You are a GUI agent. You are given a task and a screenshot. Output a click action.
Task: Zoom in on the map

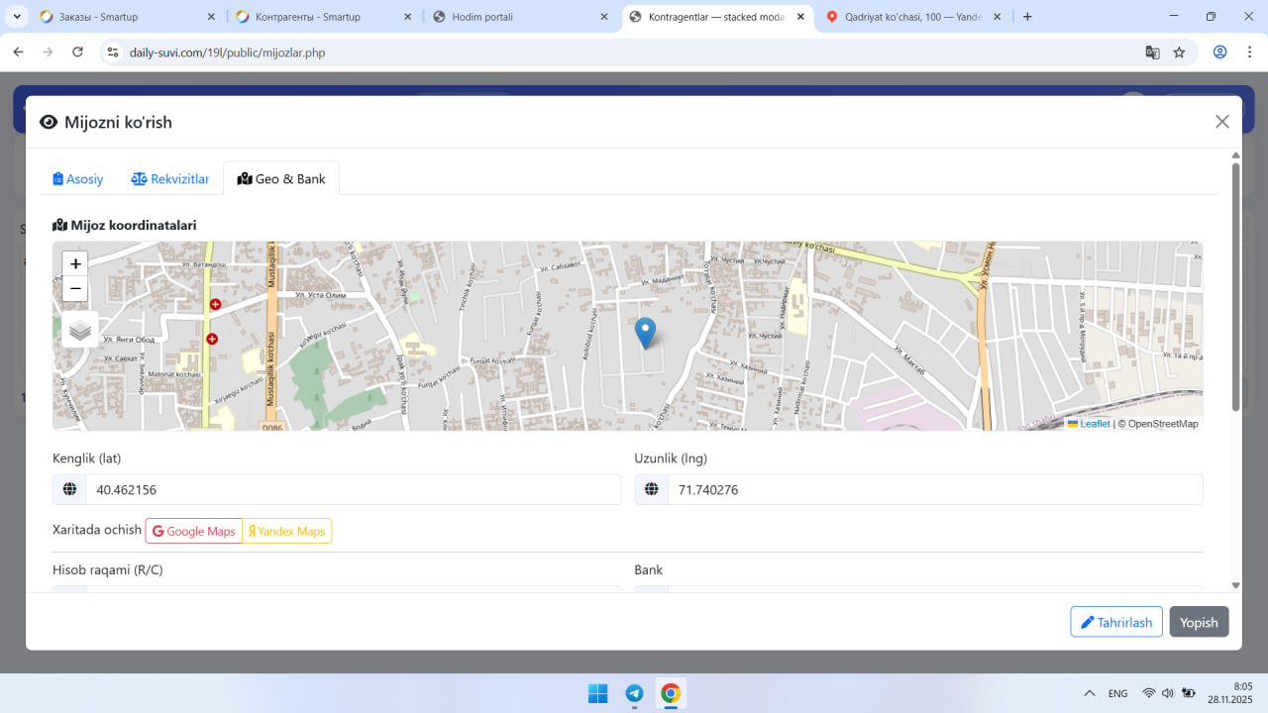[75, 263]
